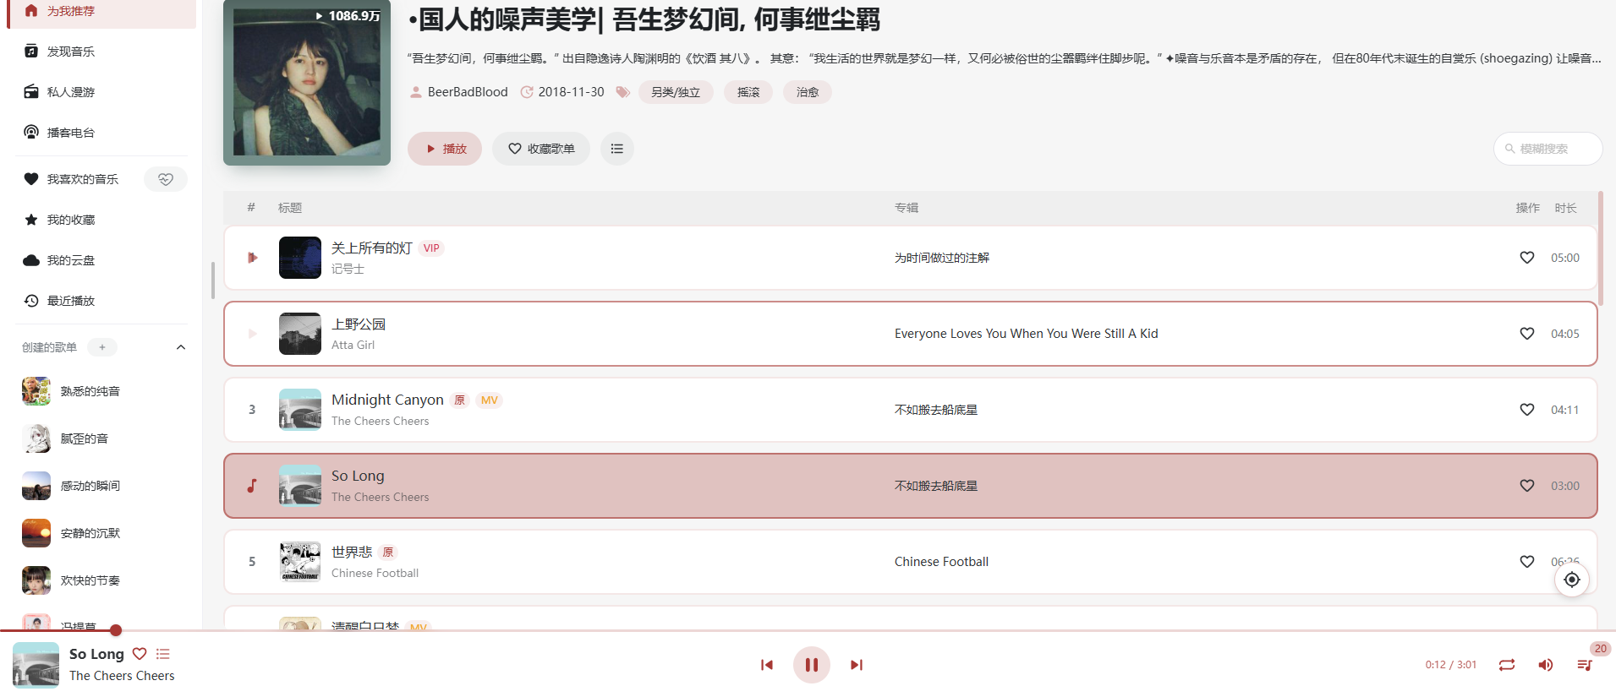Open album 为时间做过的注解

coord(942,258)
